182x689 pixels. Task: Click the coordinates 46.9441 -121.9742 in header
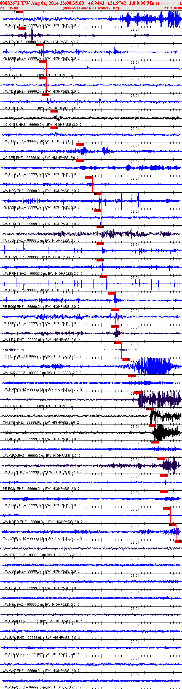[x=107, y=3]
